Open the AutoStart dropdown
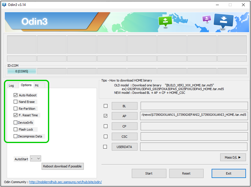The height and width of the screenshot is (187, 251). [x=35, y=158]
